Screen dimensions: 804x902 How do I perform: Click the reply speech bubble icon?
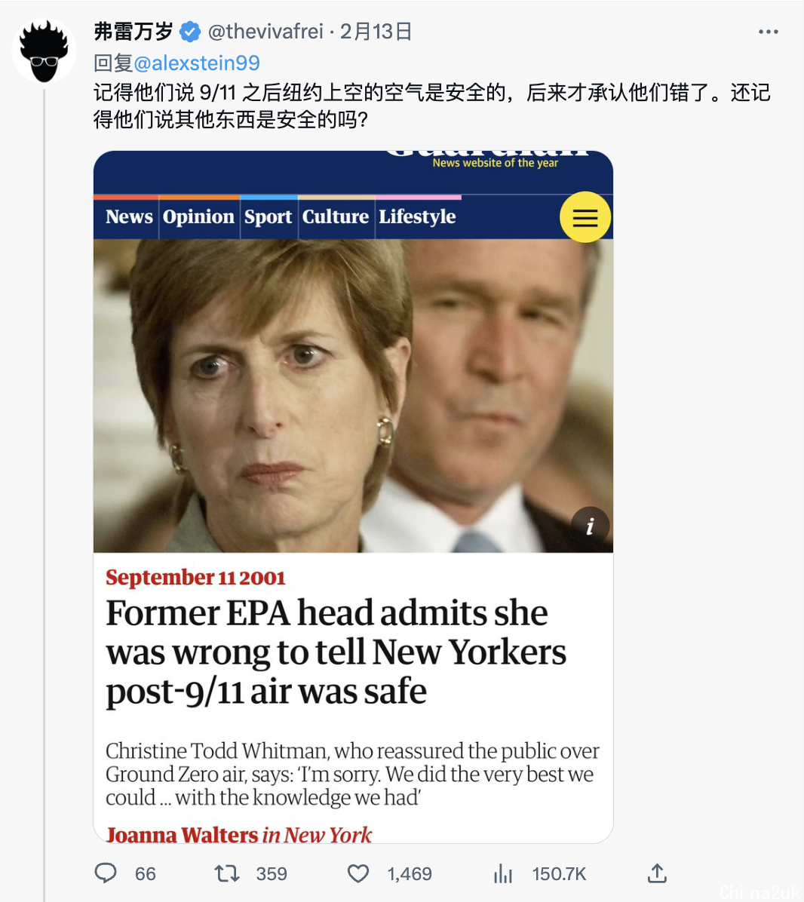tap(106, 873)
